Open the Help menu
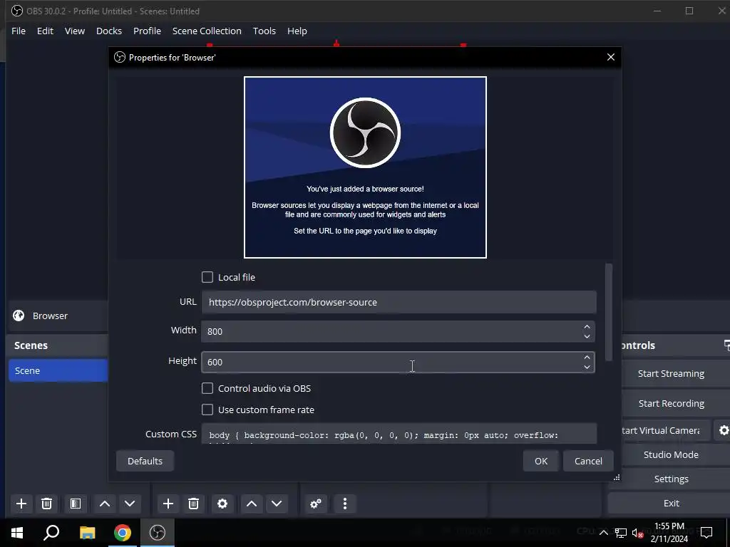This screenshot has width=730, height=547. pyautogui.click(x=297, y=31)
